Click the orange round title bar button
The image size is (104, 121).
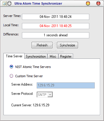pos(88,3)
